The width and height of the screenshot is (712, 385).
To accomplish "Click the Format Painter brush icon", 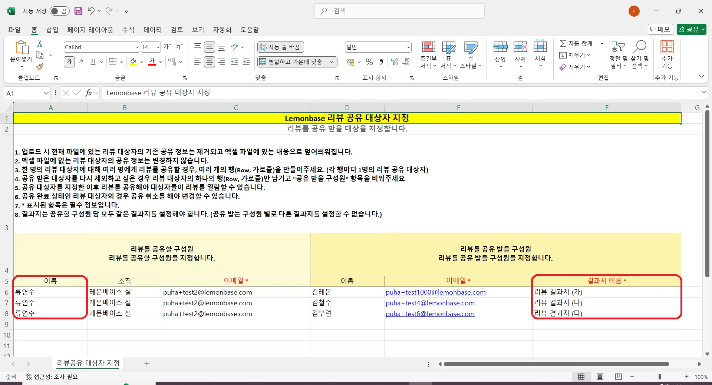I will tap(40, 67).
